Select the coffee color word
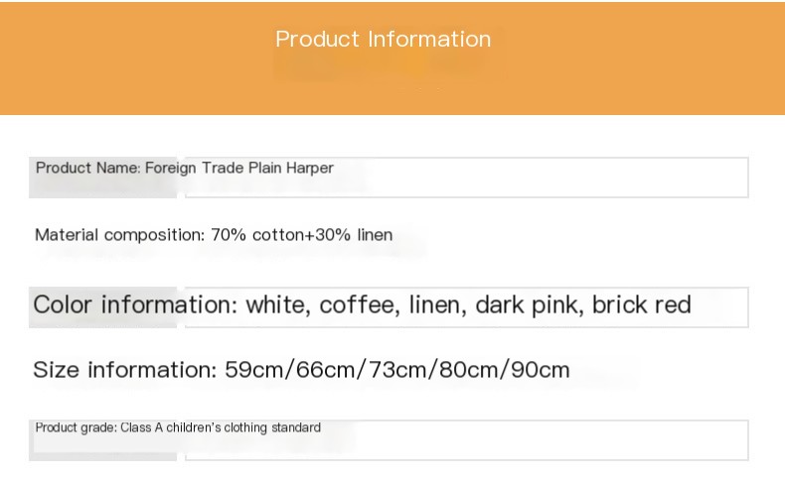This screenshot has height=482, width=785. click(x=356, y=304)
